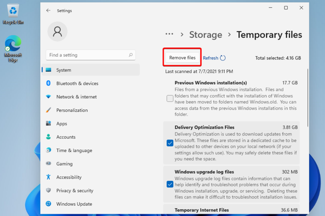Click the Refresh link
The width and height of the screenshot is (325, 216).
(210, 58)
